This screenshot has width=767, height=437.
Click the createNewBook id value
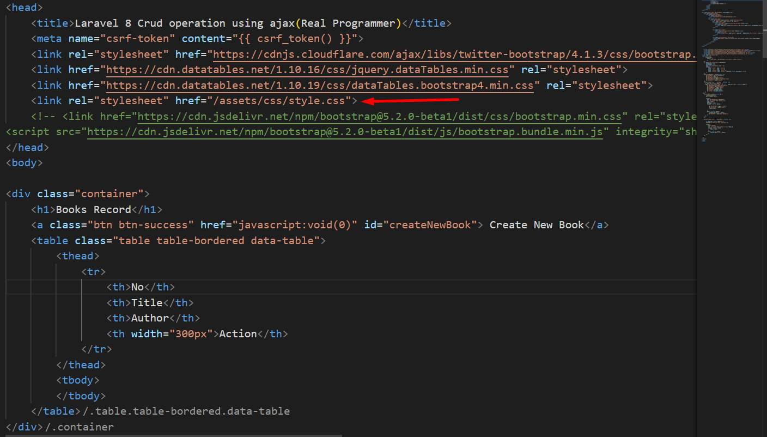point(430,225)
